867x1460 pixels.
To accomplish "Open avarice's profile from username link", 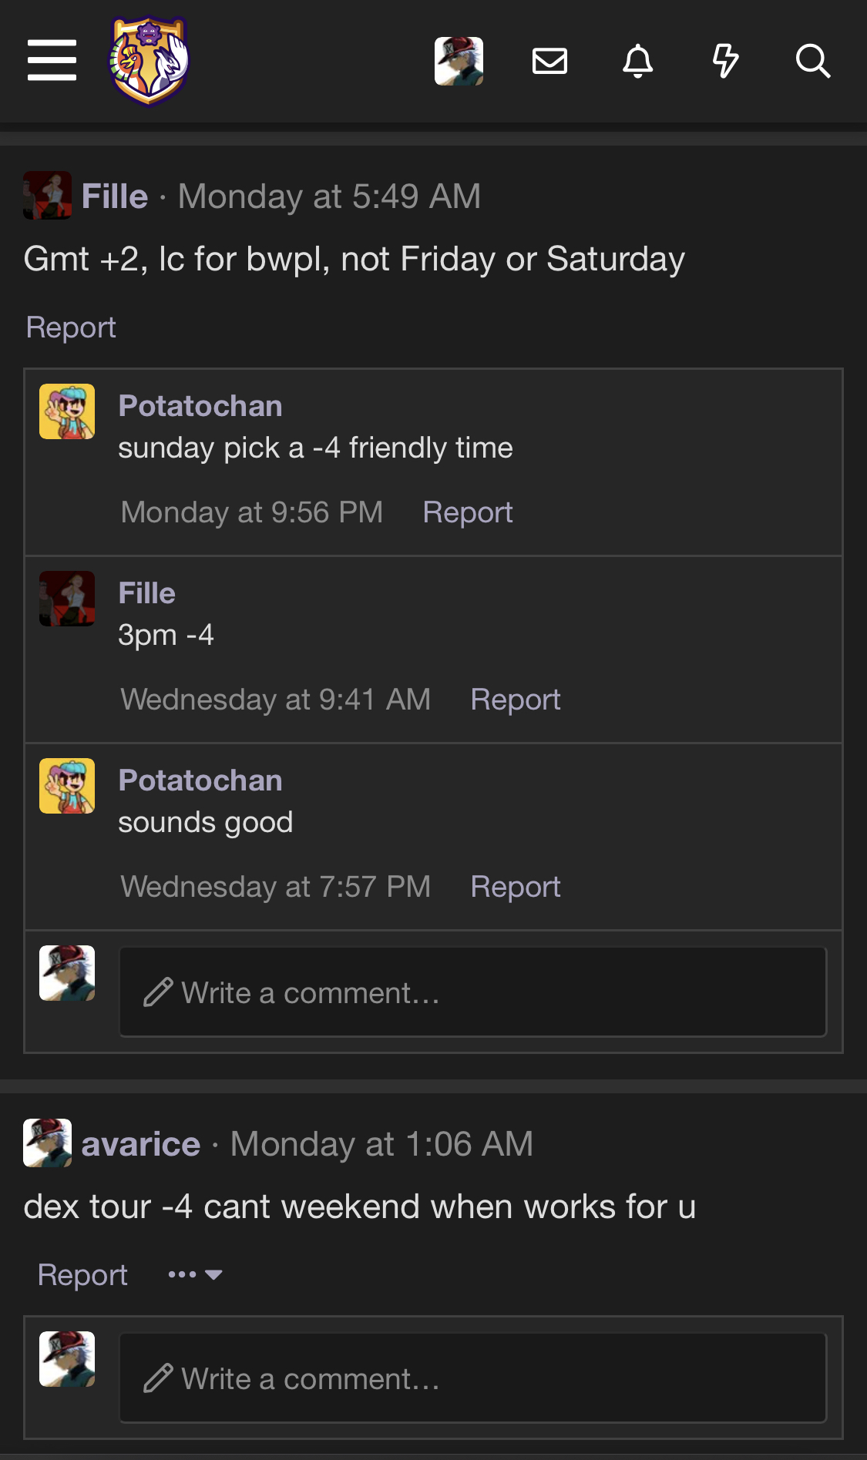I will click(141, 1144).
